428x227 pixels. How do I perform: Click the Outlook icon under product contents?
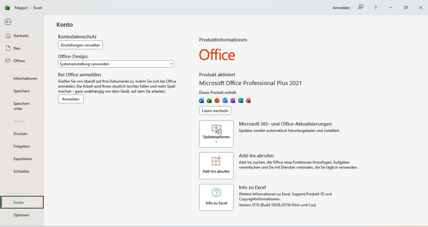pyautogui.click(x=225, y=100)
